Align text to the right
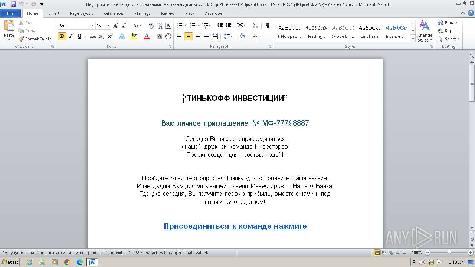Screen dimensions: 475x267 pos(197,36)
